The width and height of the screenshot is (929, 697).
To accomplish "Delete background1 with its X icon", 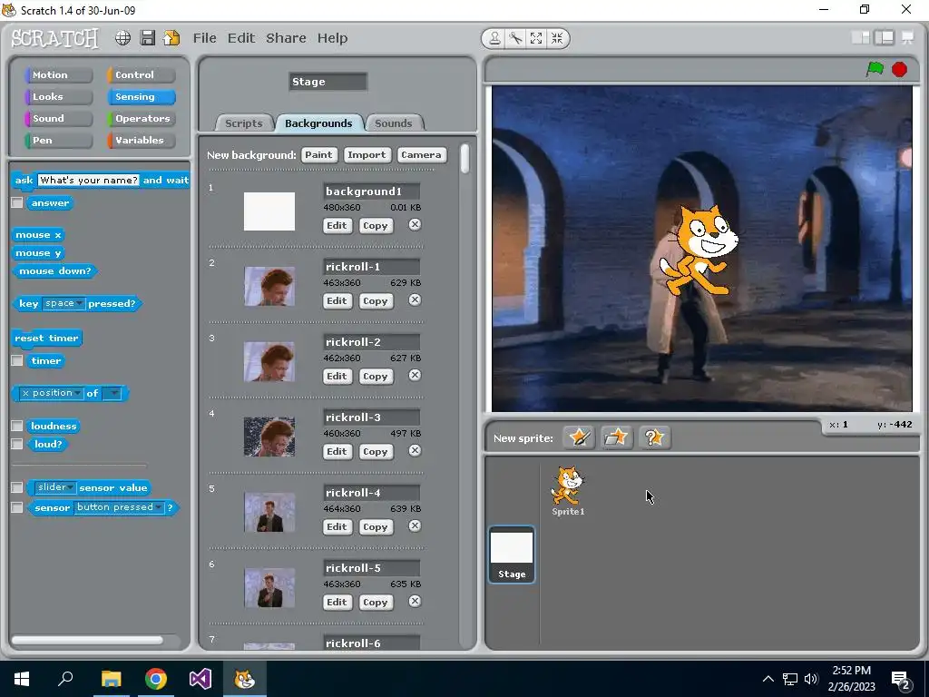I will (415, 225).
